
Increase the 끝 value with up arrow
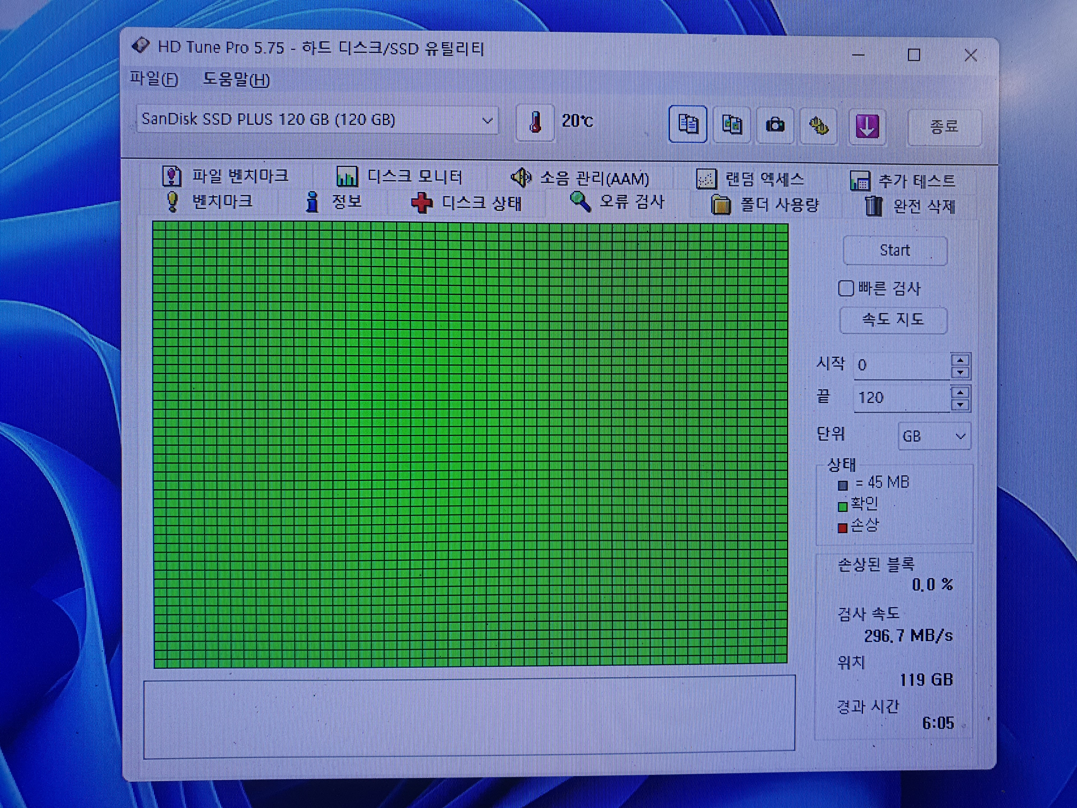pos(960,393)
